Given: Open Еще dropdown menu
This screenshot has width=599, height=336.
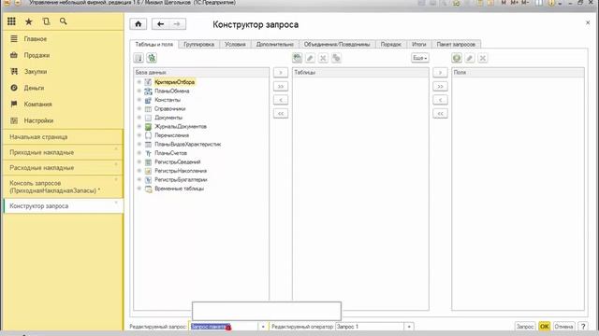Looking at the screenshot, I should [420, 58].
